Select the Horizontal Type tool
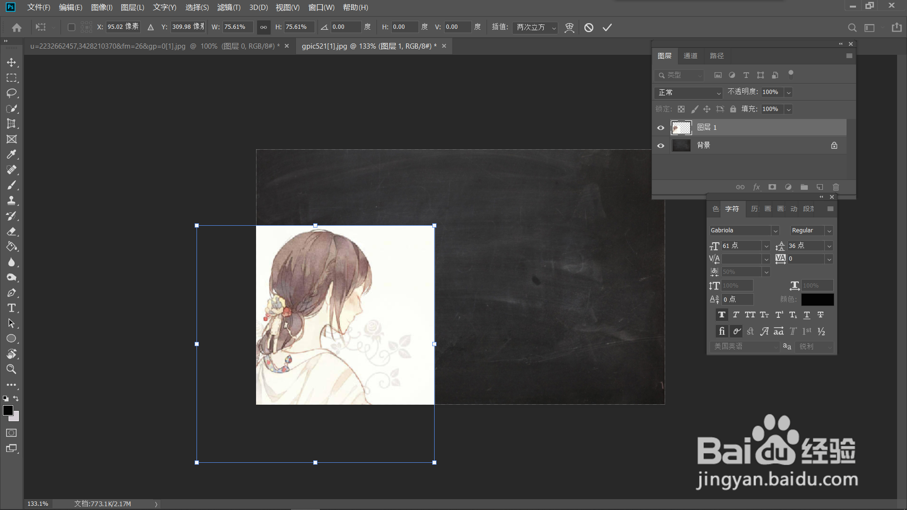The image size is (907, 510). 12,308
